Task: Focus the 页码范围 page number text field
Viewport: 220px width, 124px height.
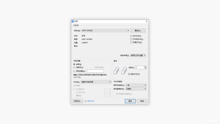Action: click(95, 71)
